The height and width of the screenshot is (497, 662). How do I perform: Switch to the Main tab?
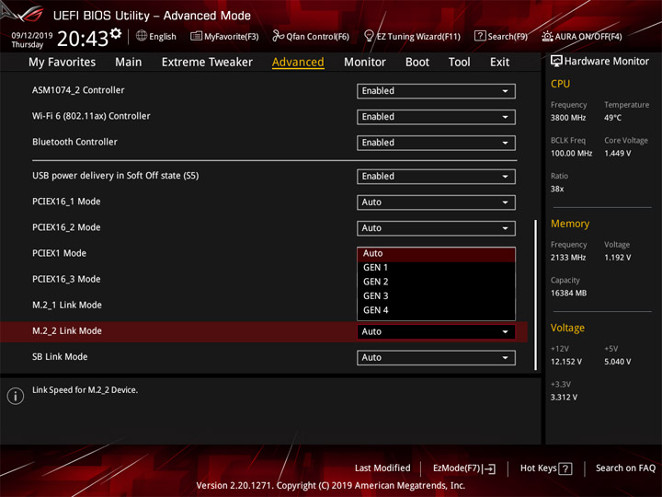click(129, 63)
